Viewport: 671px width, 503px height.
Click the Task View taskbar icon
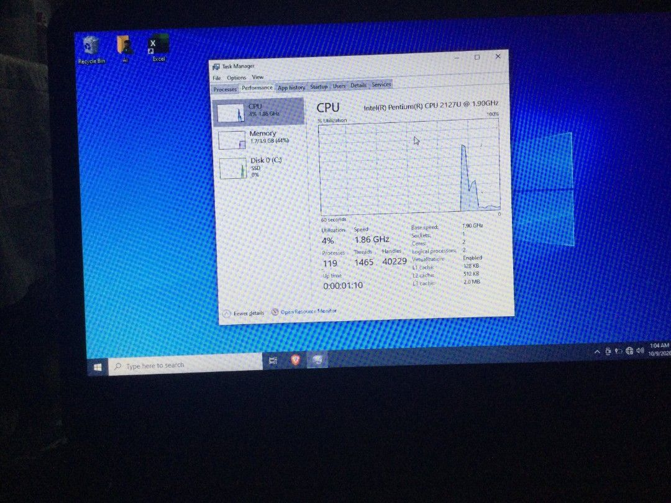(273, 361)
